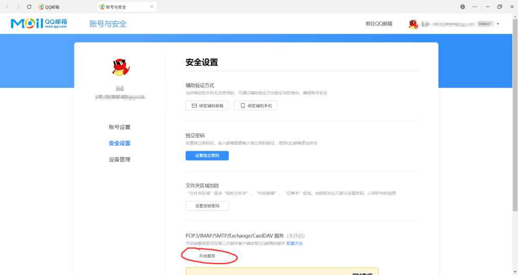The height and width of the screenshot is (275, 518).
Task: Click the 绑定辅助手机 button
Action: 255,106
